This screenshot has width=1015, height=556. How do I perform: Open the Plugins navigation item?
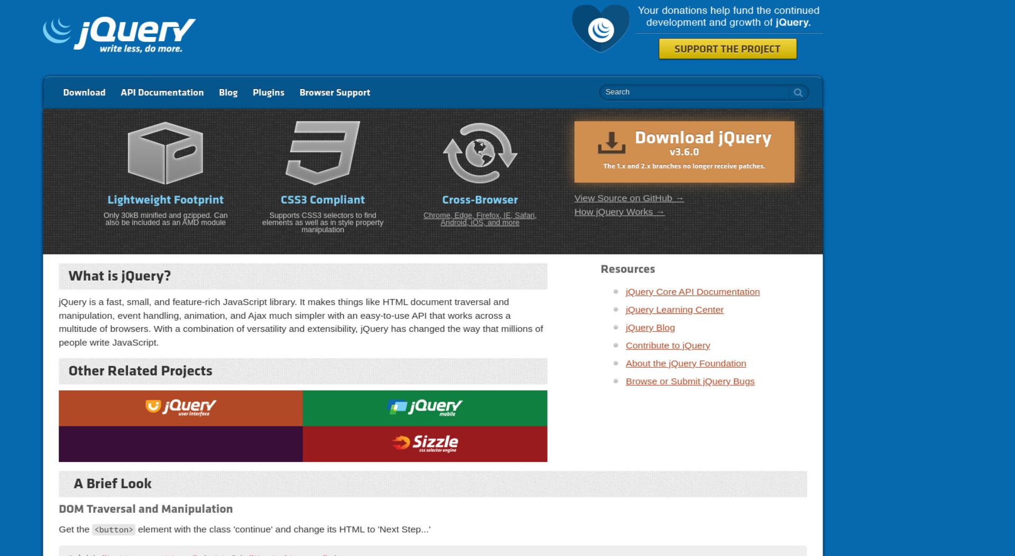point(269,92)
